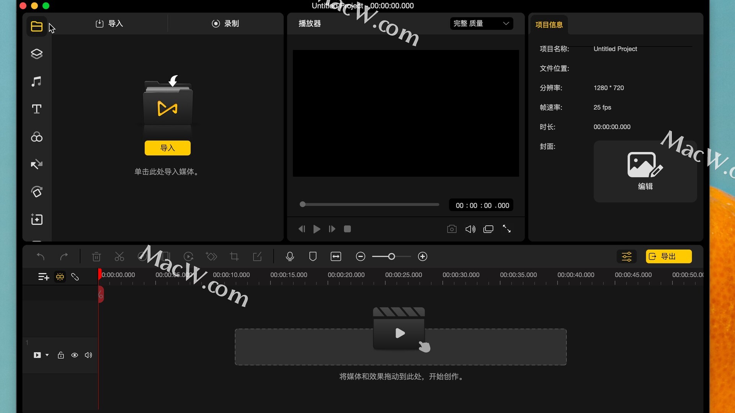This screenshot has height=413, width=735.
Task: Click the yellow 导入 button
Action: 168,148
